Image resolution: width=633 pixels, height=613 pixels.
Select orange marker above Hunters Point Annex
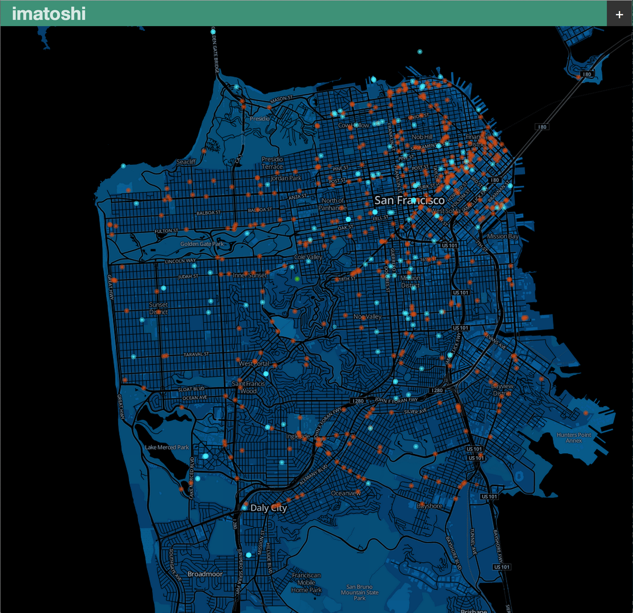coord(586,413)
